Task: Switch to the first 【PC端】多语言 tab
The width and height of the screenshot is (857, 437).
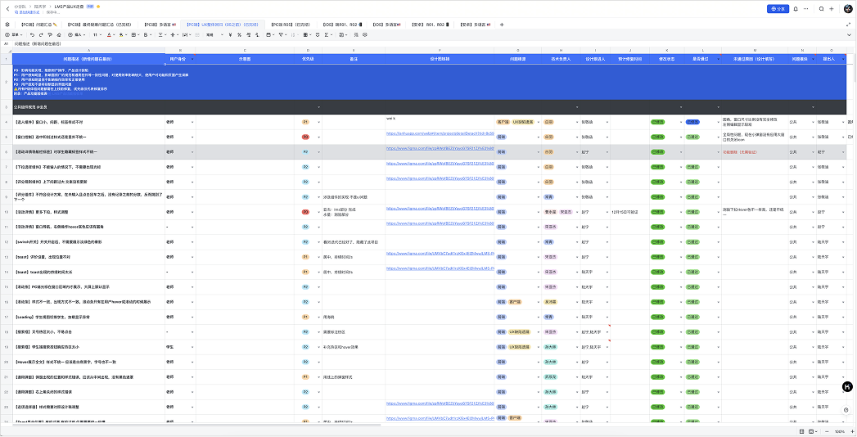Action: pos(160,25)
